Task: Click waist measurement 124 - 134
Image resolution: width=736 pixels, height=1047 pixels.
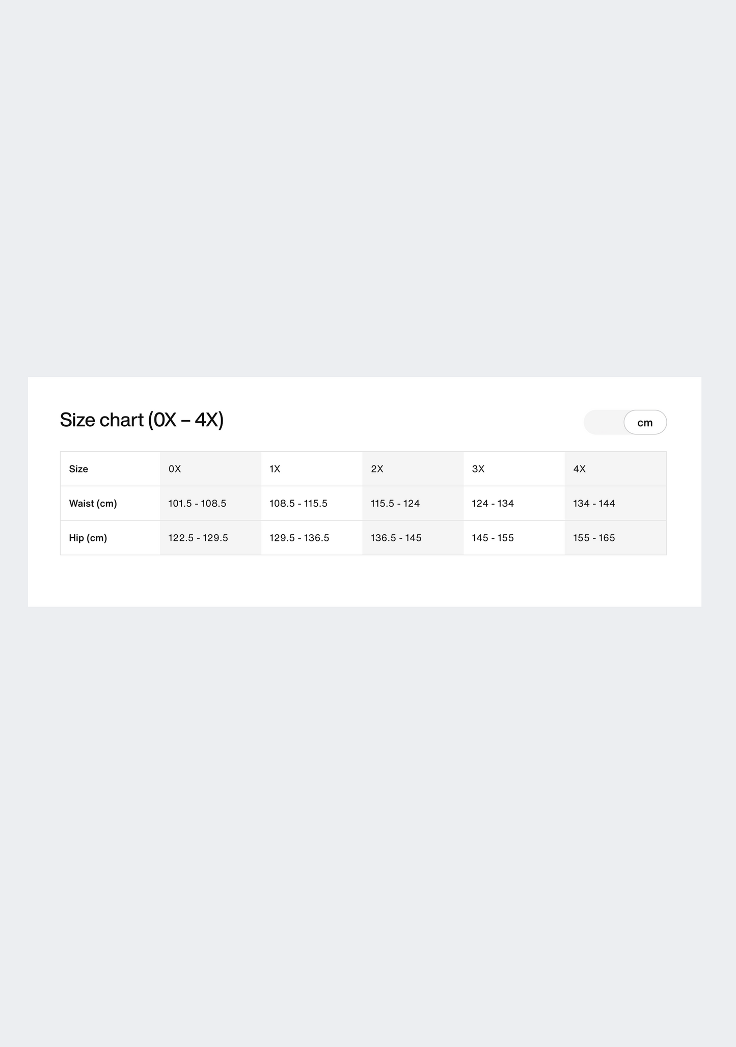Action: click(493, 504)
